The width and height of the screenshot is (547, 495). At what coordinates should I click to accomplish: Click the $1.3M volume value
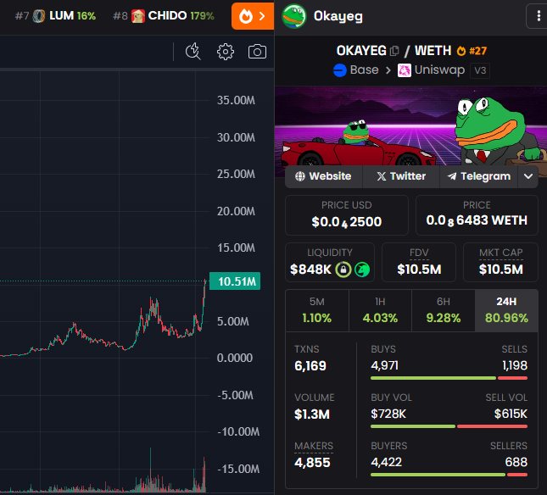click(312, 414)
